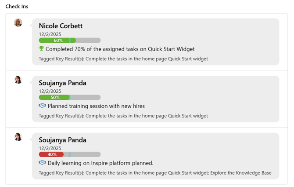Image resolution: width=294 pixels, height=187 pixels.
Task: Select Soujanya Panda's name on the 50% check-in
Action: tap(62, 83)
